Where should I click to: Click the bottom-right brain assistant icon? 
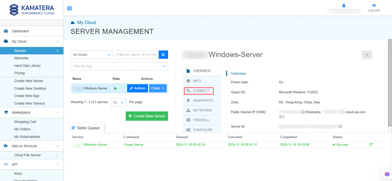click(x=386, y=174)
